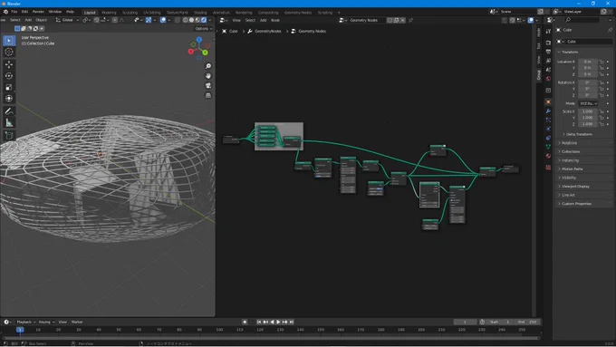This screenshot has width=616, height=347.
Task: Activate the 3D Cursor tool
Action: click(x=9, y=52)
